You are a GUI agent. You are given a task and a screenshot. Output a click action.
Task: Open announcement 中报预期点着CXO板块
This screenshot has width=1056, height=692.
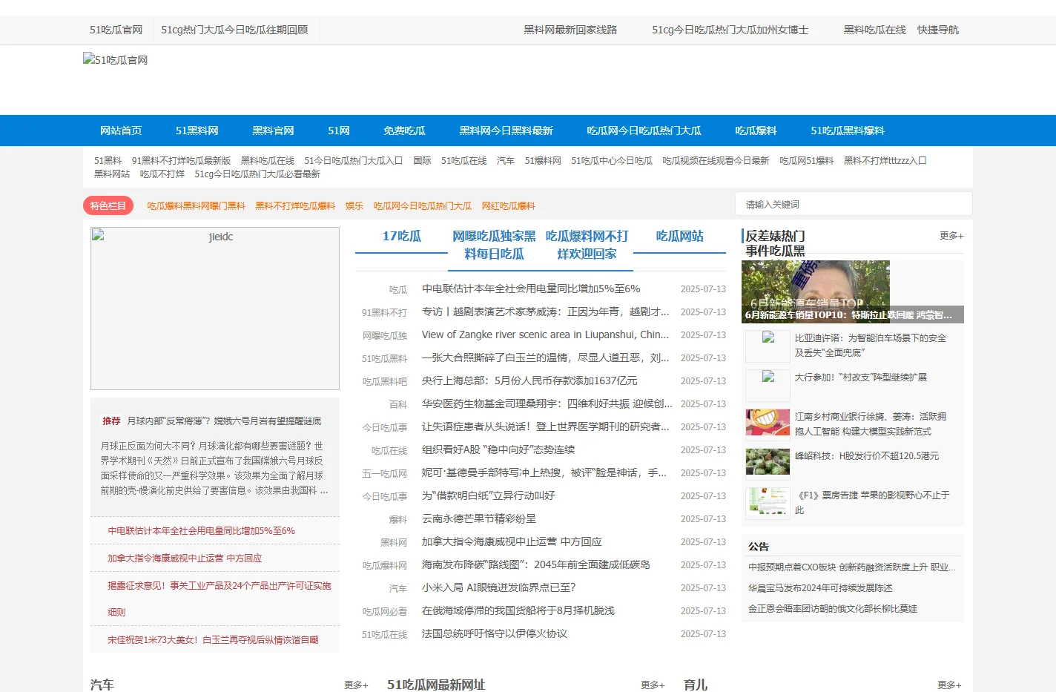tap(851, 567)
